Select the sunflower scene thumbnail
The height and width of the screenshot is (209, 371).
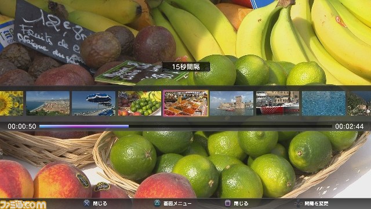pos(12,103)
